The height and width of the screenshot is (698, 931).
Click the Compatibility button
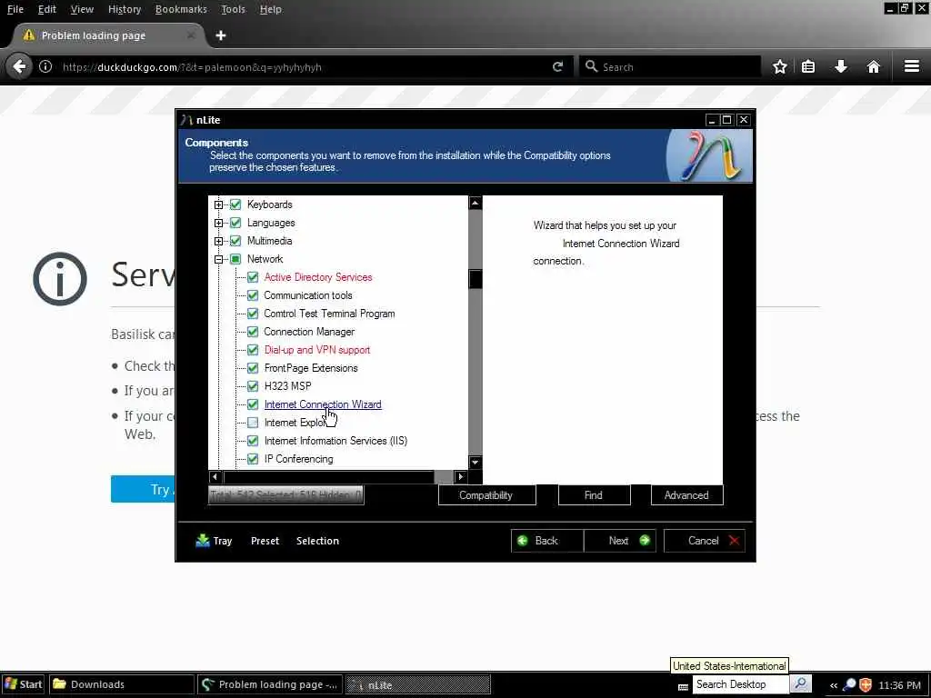pyautogui.click(x=487, y=495)
